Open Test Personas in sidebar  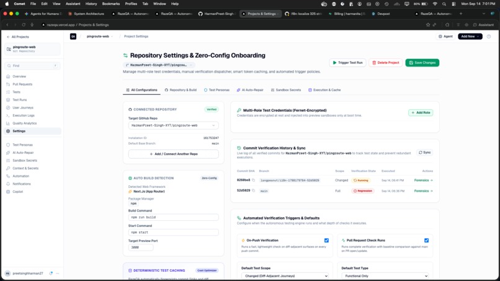click(x=22, y=145)
